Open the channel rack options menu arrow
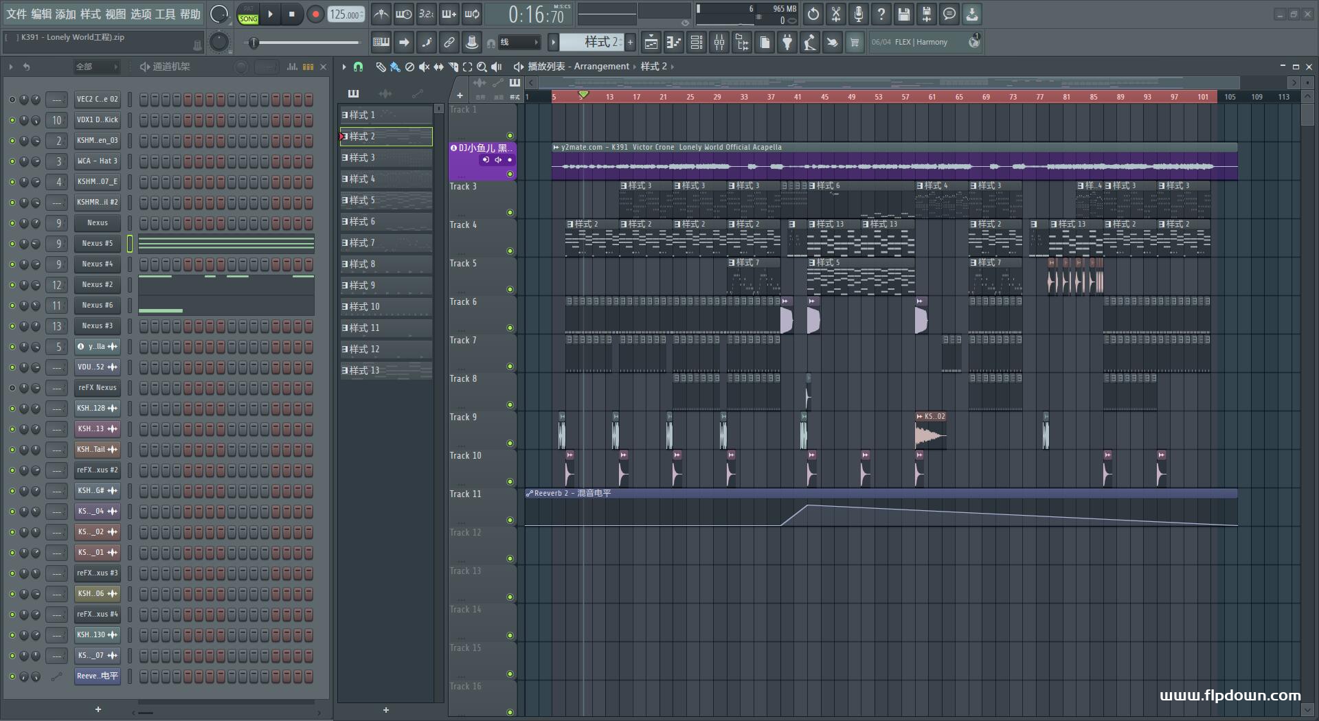This screenshot has height=721, width=1319. click(x=11, y=67)
